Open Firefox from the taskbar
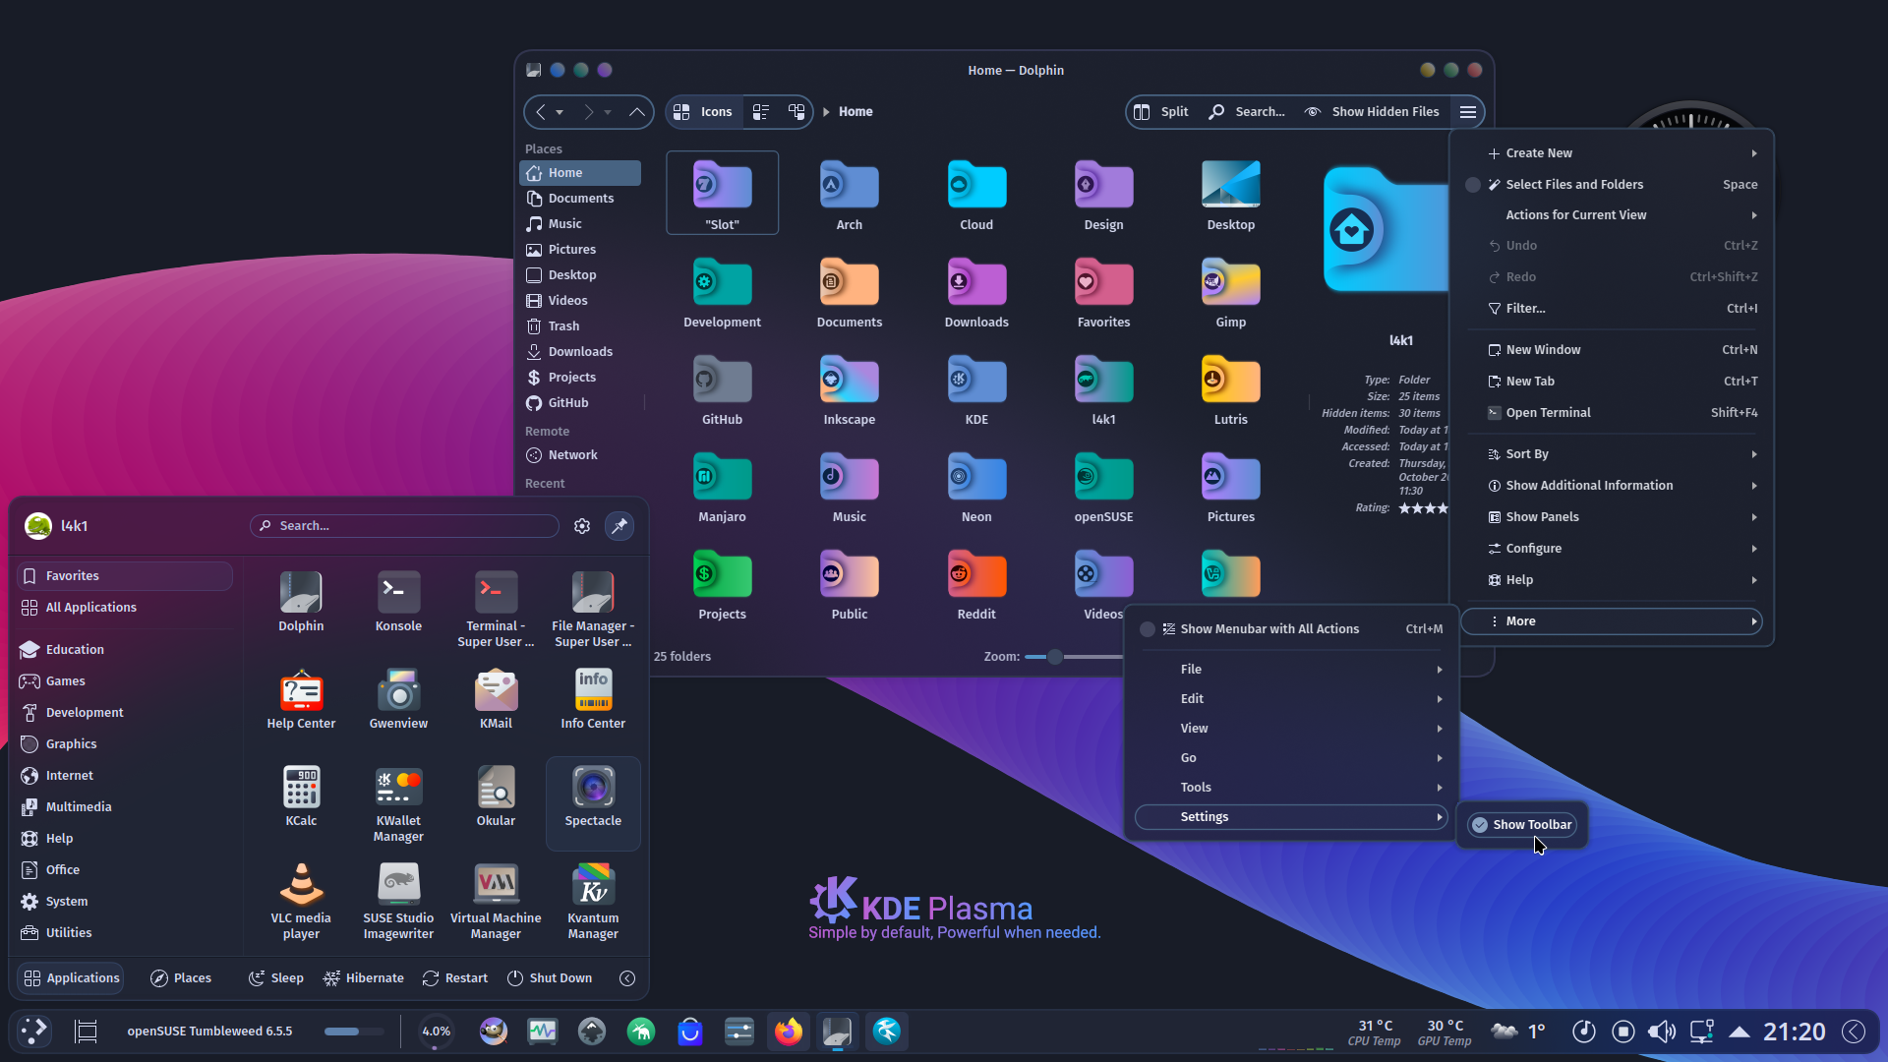 (788, 1032)
